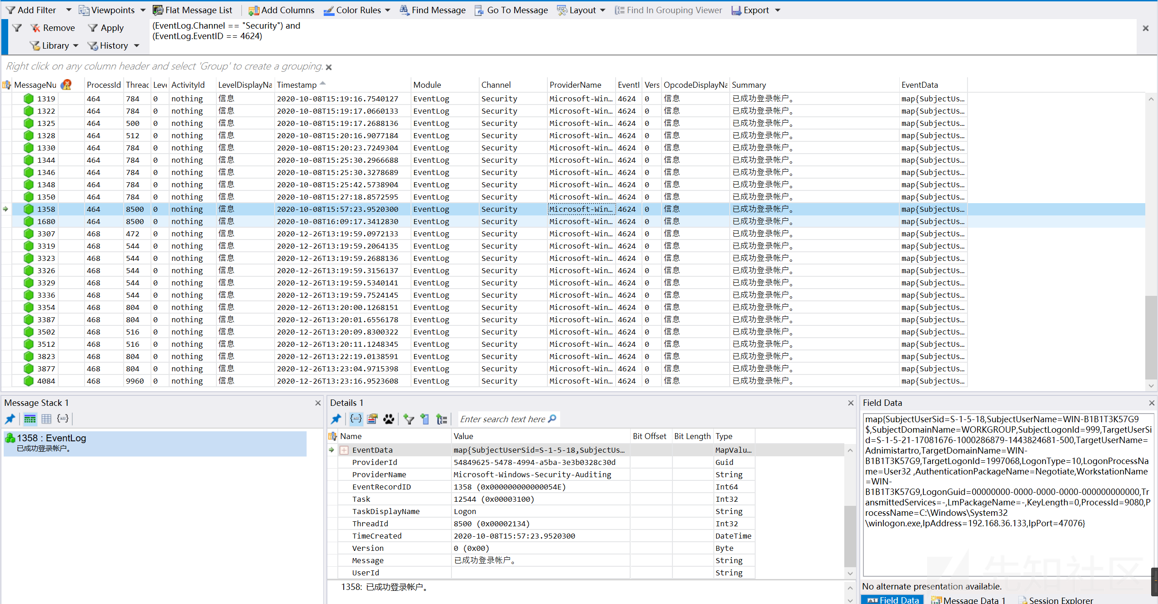Click the search magnifier in Details panel
Viewport: 1158px width, 604px height.
click(552, 419)
